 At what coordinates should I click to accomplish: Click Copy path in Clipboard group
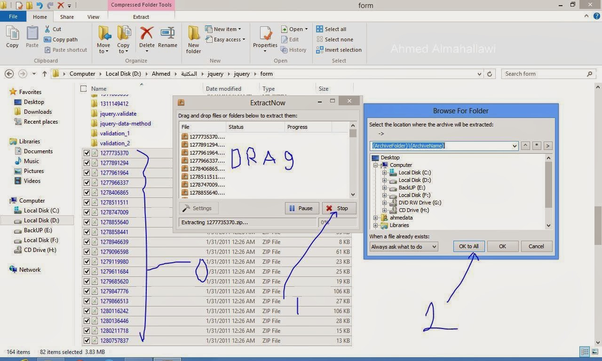click(61, 39)
